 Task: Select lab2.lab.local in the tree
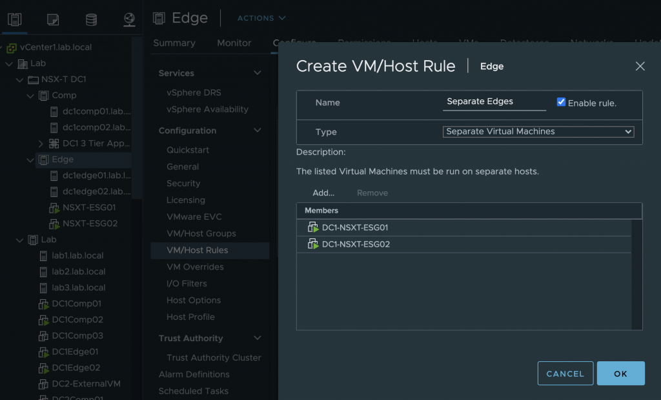[x=78, y=272]
